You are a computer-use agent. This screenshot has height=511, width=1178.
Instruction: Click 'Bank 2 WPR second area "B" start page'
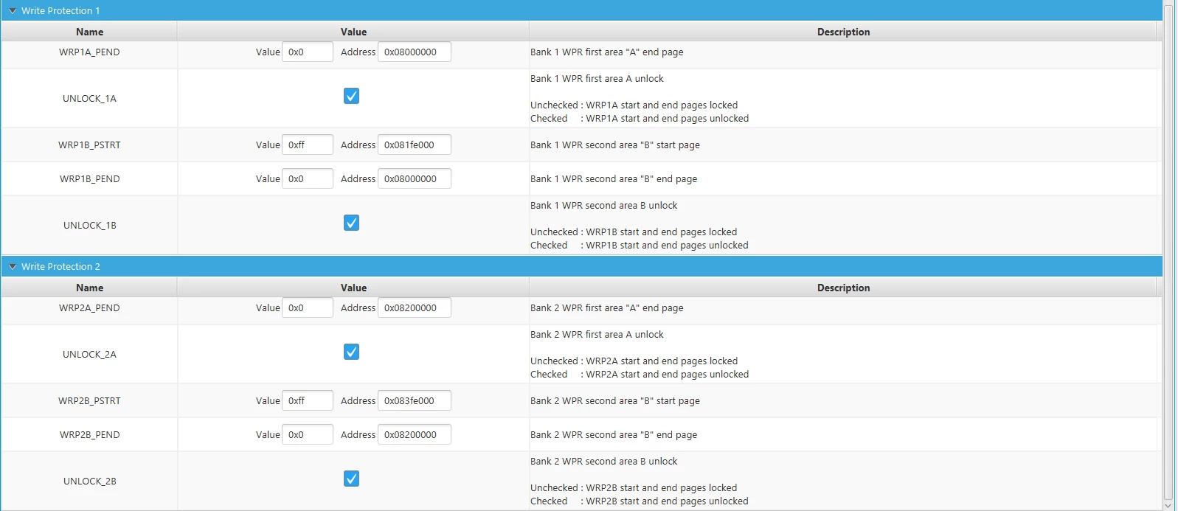click(615, 400)
